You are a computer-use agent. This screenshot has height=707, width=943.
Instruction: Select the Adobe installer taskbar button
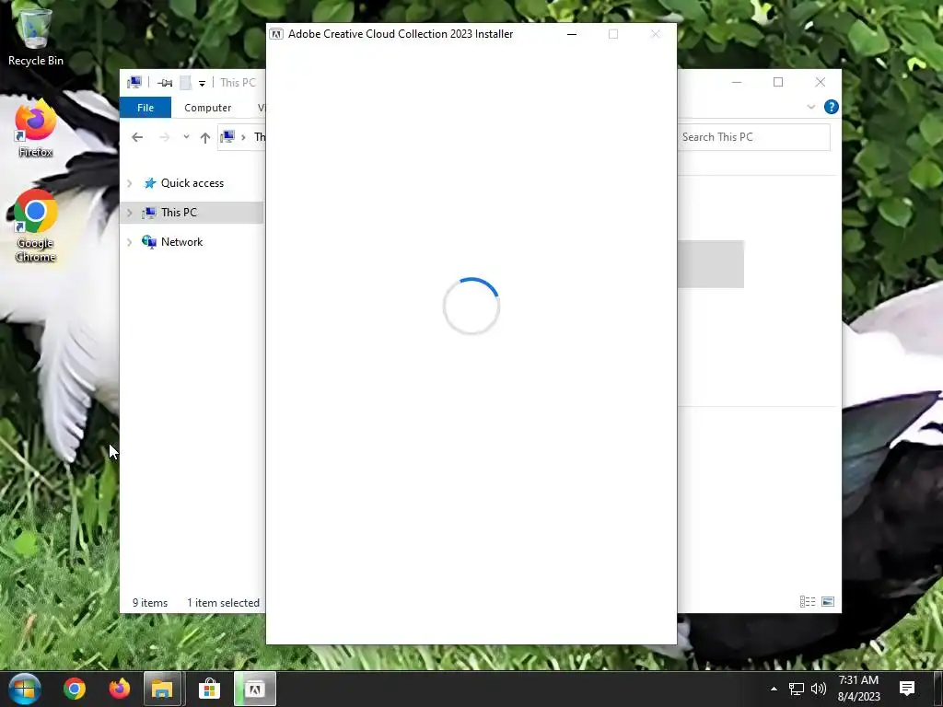(255, 689)
